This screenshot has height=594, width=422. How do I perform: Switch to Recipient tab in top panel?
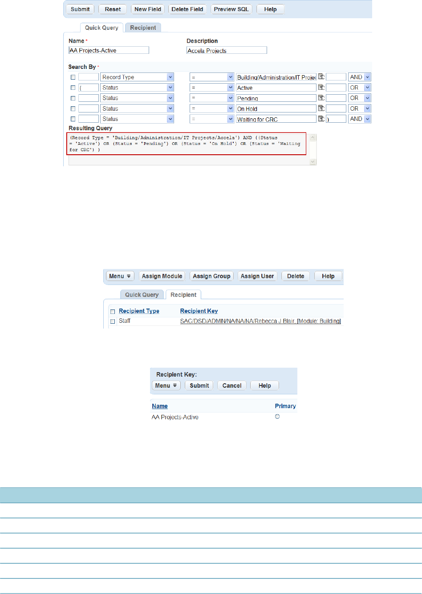[143, 28]
